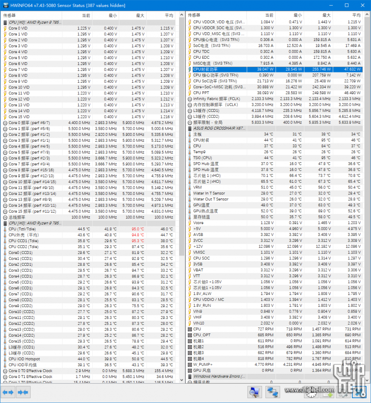Click the lightning icon beside CPU VDDCR_VDD 电压
The image size is (371, 403).
(190, 22)
